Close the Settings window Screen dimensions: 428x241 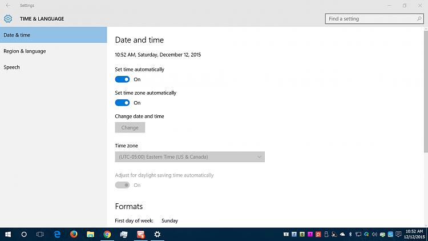(420, 6)
